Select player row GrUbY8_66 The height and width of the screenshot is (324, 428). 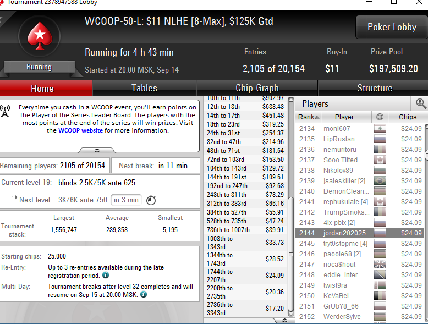[x=360, y=306]
